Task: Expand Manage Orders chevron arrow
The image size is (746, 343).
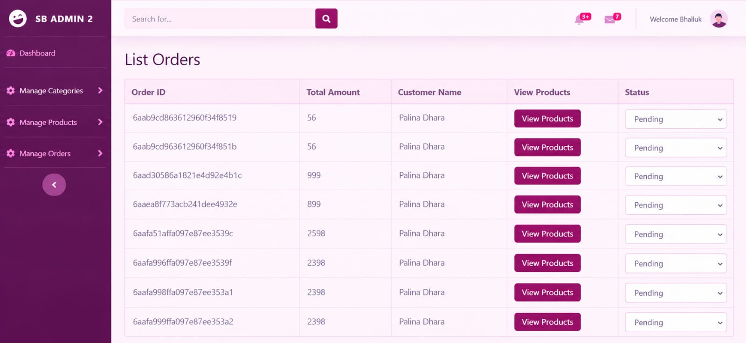Action: (x=100, y=153)
